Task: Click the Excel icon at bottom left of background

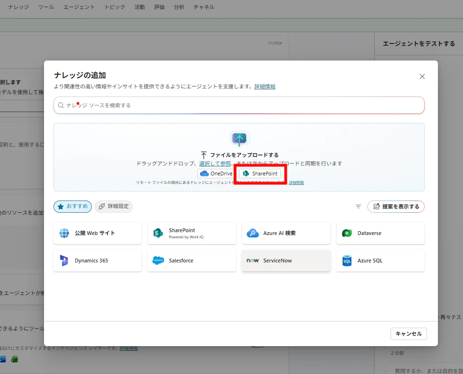Action: click(15, 359)
